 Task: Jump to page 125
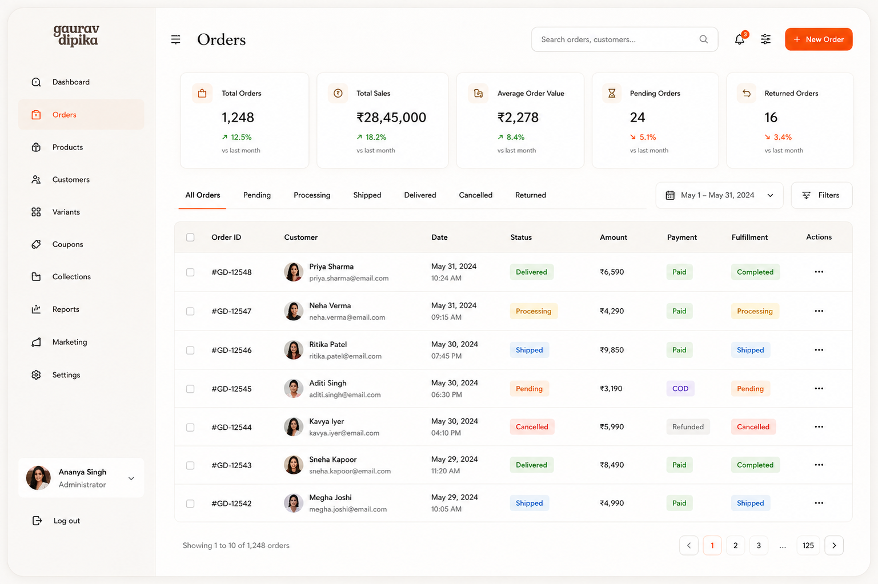[808, 545]
